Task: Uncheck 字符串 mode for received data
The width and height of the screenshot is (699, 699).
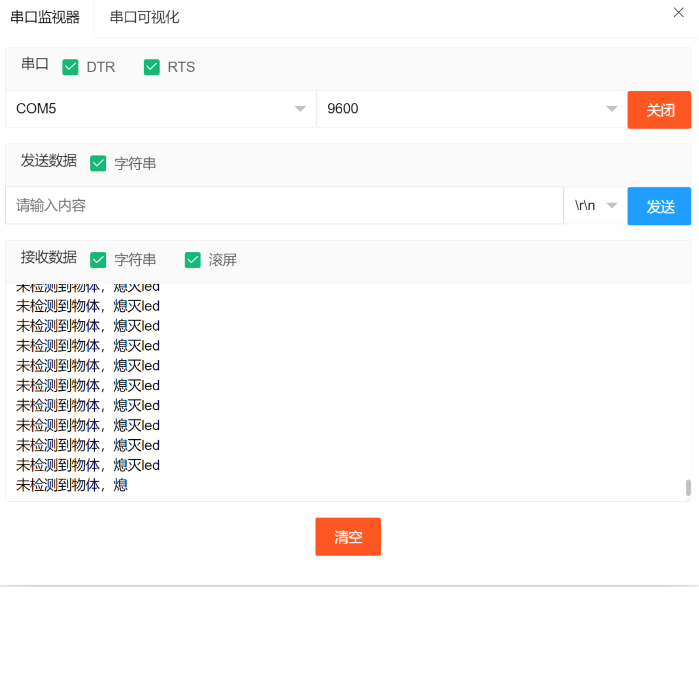Action: [98, 260]
